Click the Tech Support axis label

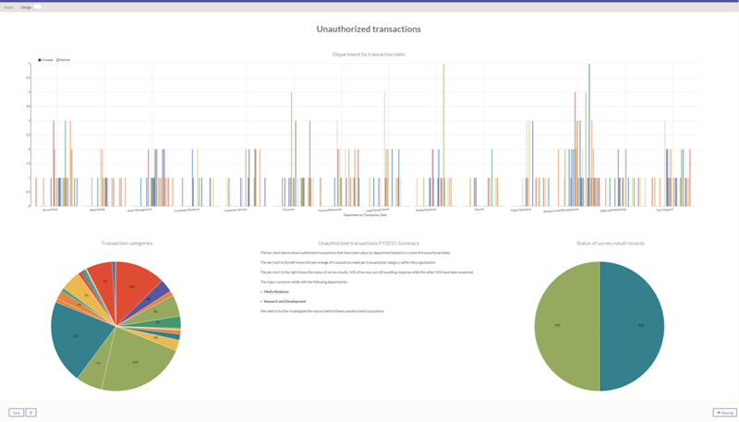pos(665,210)
